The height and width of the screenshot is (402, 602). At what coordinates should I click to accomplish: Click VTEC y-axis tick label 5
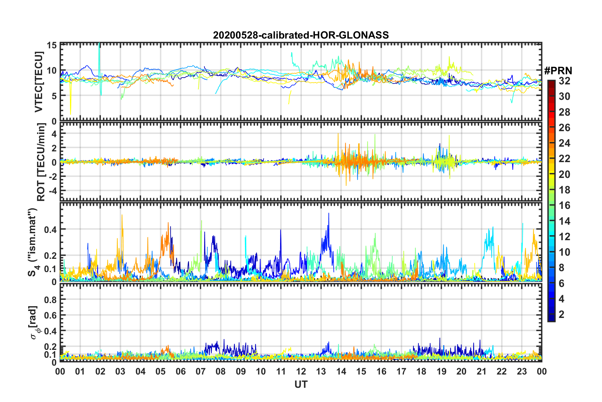click(x=54, y=96)
